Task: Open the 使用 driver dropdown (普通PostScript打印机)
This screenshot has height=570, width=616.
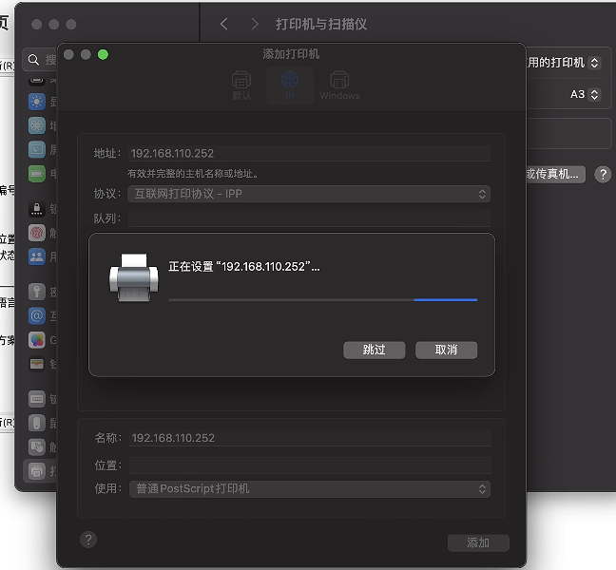Action: point(310,489)
